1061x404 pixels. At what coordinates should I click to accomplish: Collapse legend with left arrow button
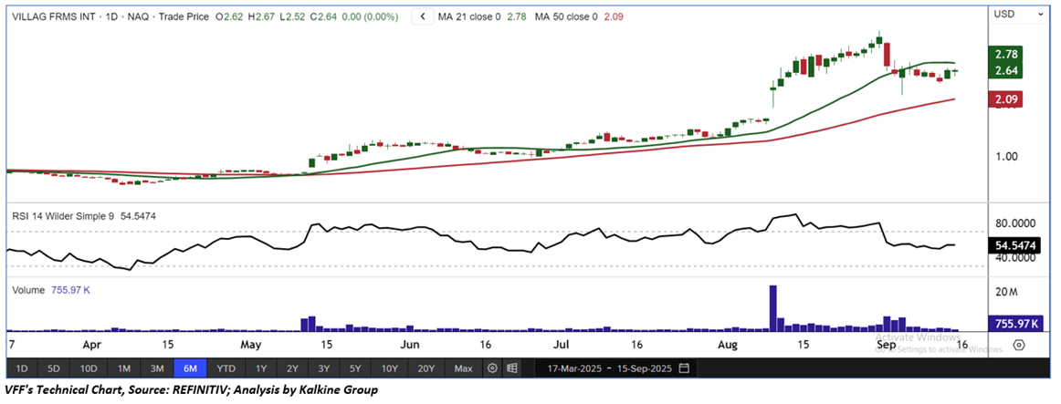tap(424, 17)
